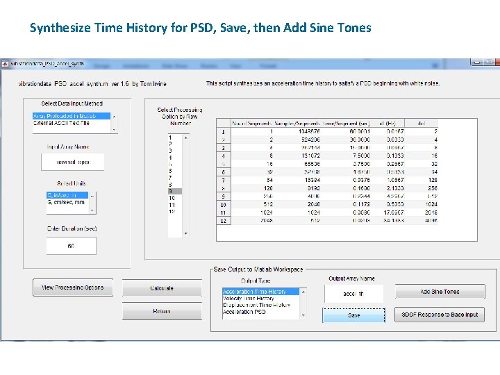
Task: Click cell 1024 in dof column
Action: point(422,204)
